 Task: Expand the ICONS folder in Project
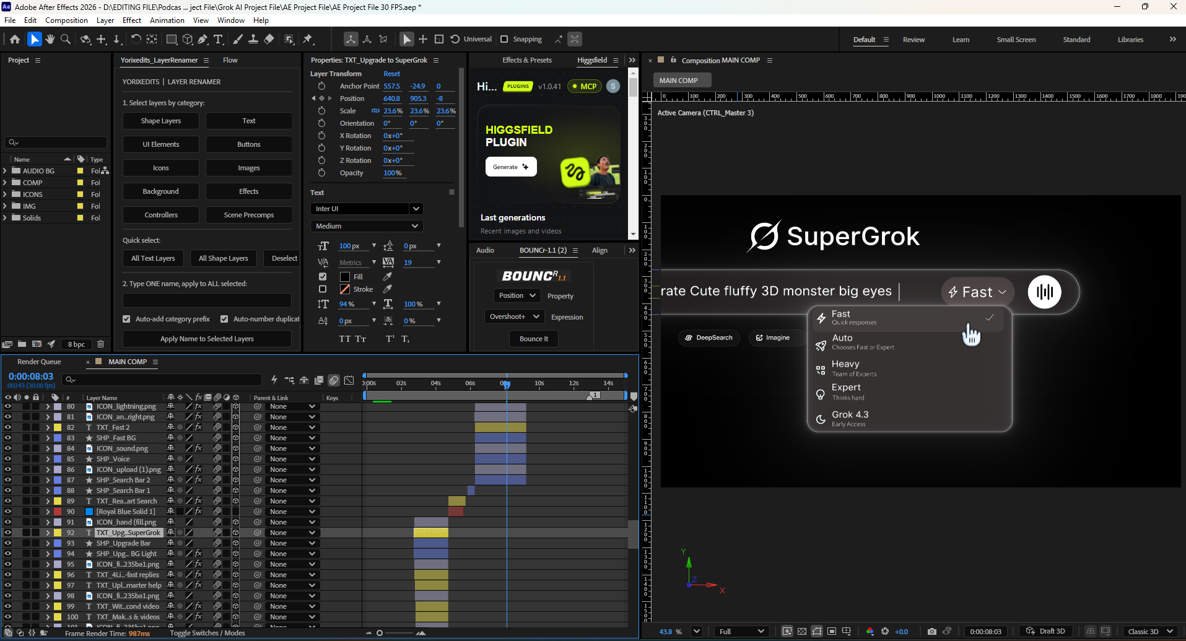[x=5, y=194]
